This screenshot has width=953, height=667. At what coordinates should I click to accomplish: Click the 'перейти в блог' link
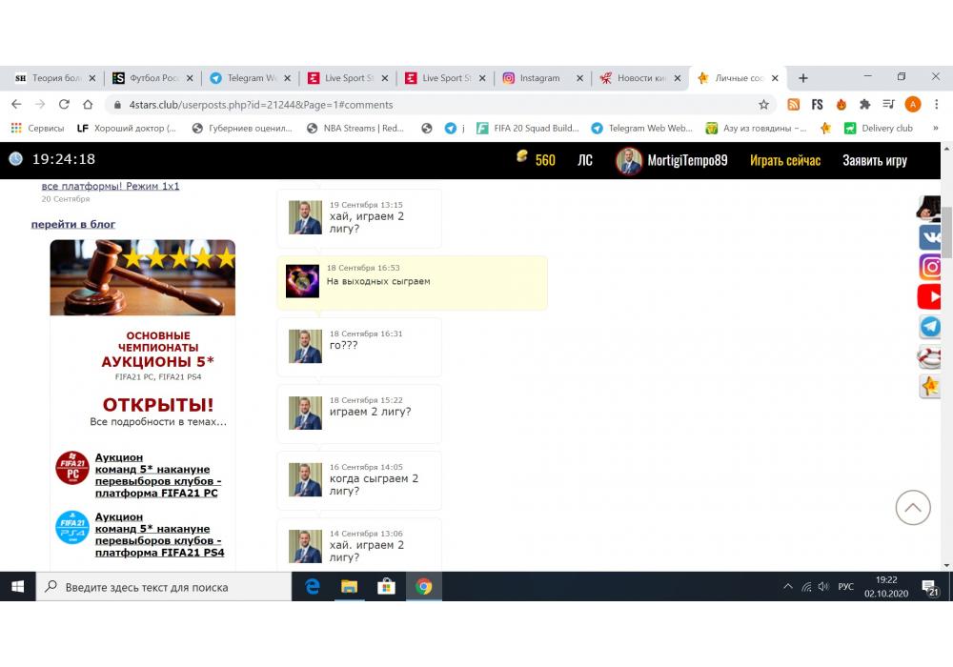73,224
